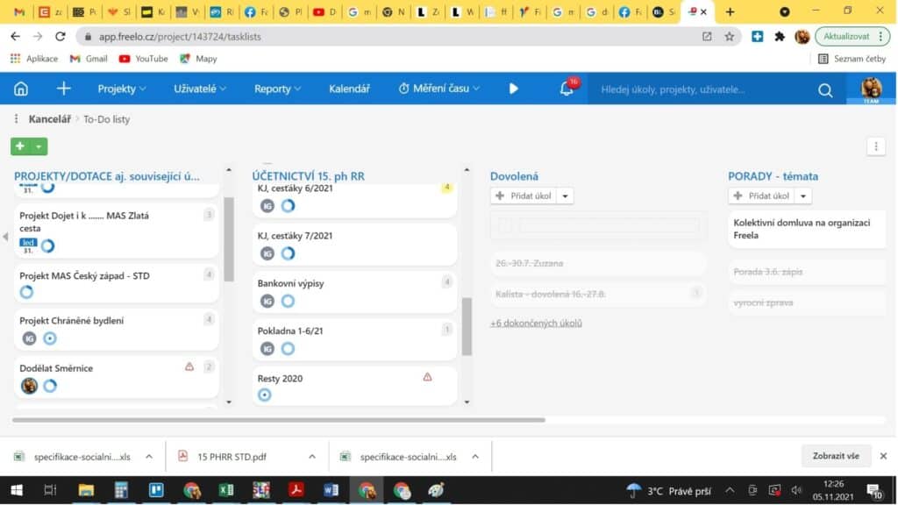Click Zobrazit vše in the downloads bar
This screenshot has height=505, width=898.
click(836, 456)
